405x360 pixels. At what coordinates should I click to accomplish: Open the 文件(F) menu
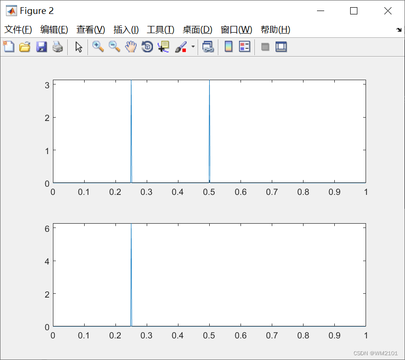[x=18, y=30]
